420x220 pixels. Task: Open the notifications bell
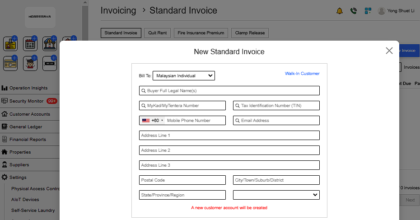click(340, 11)
